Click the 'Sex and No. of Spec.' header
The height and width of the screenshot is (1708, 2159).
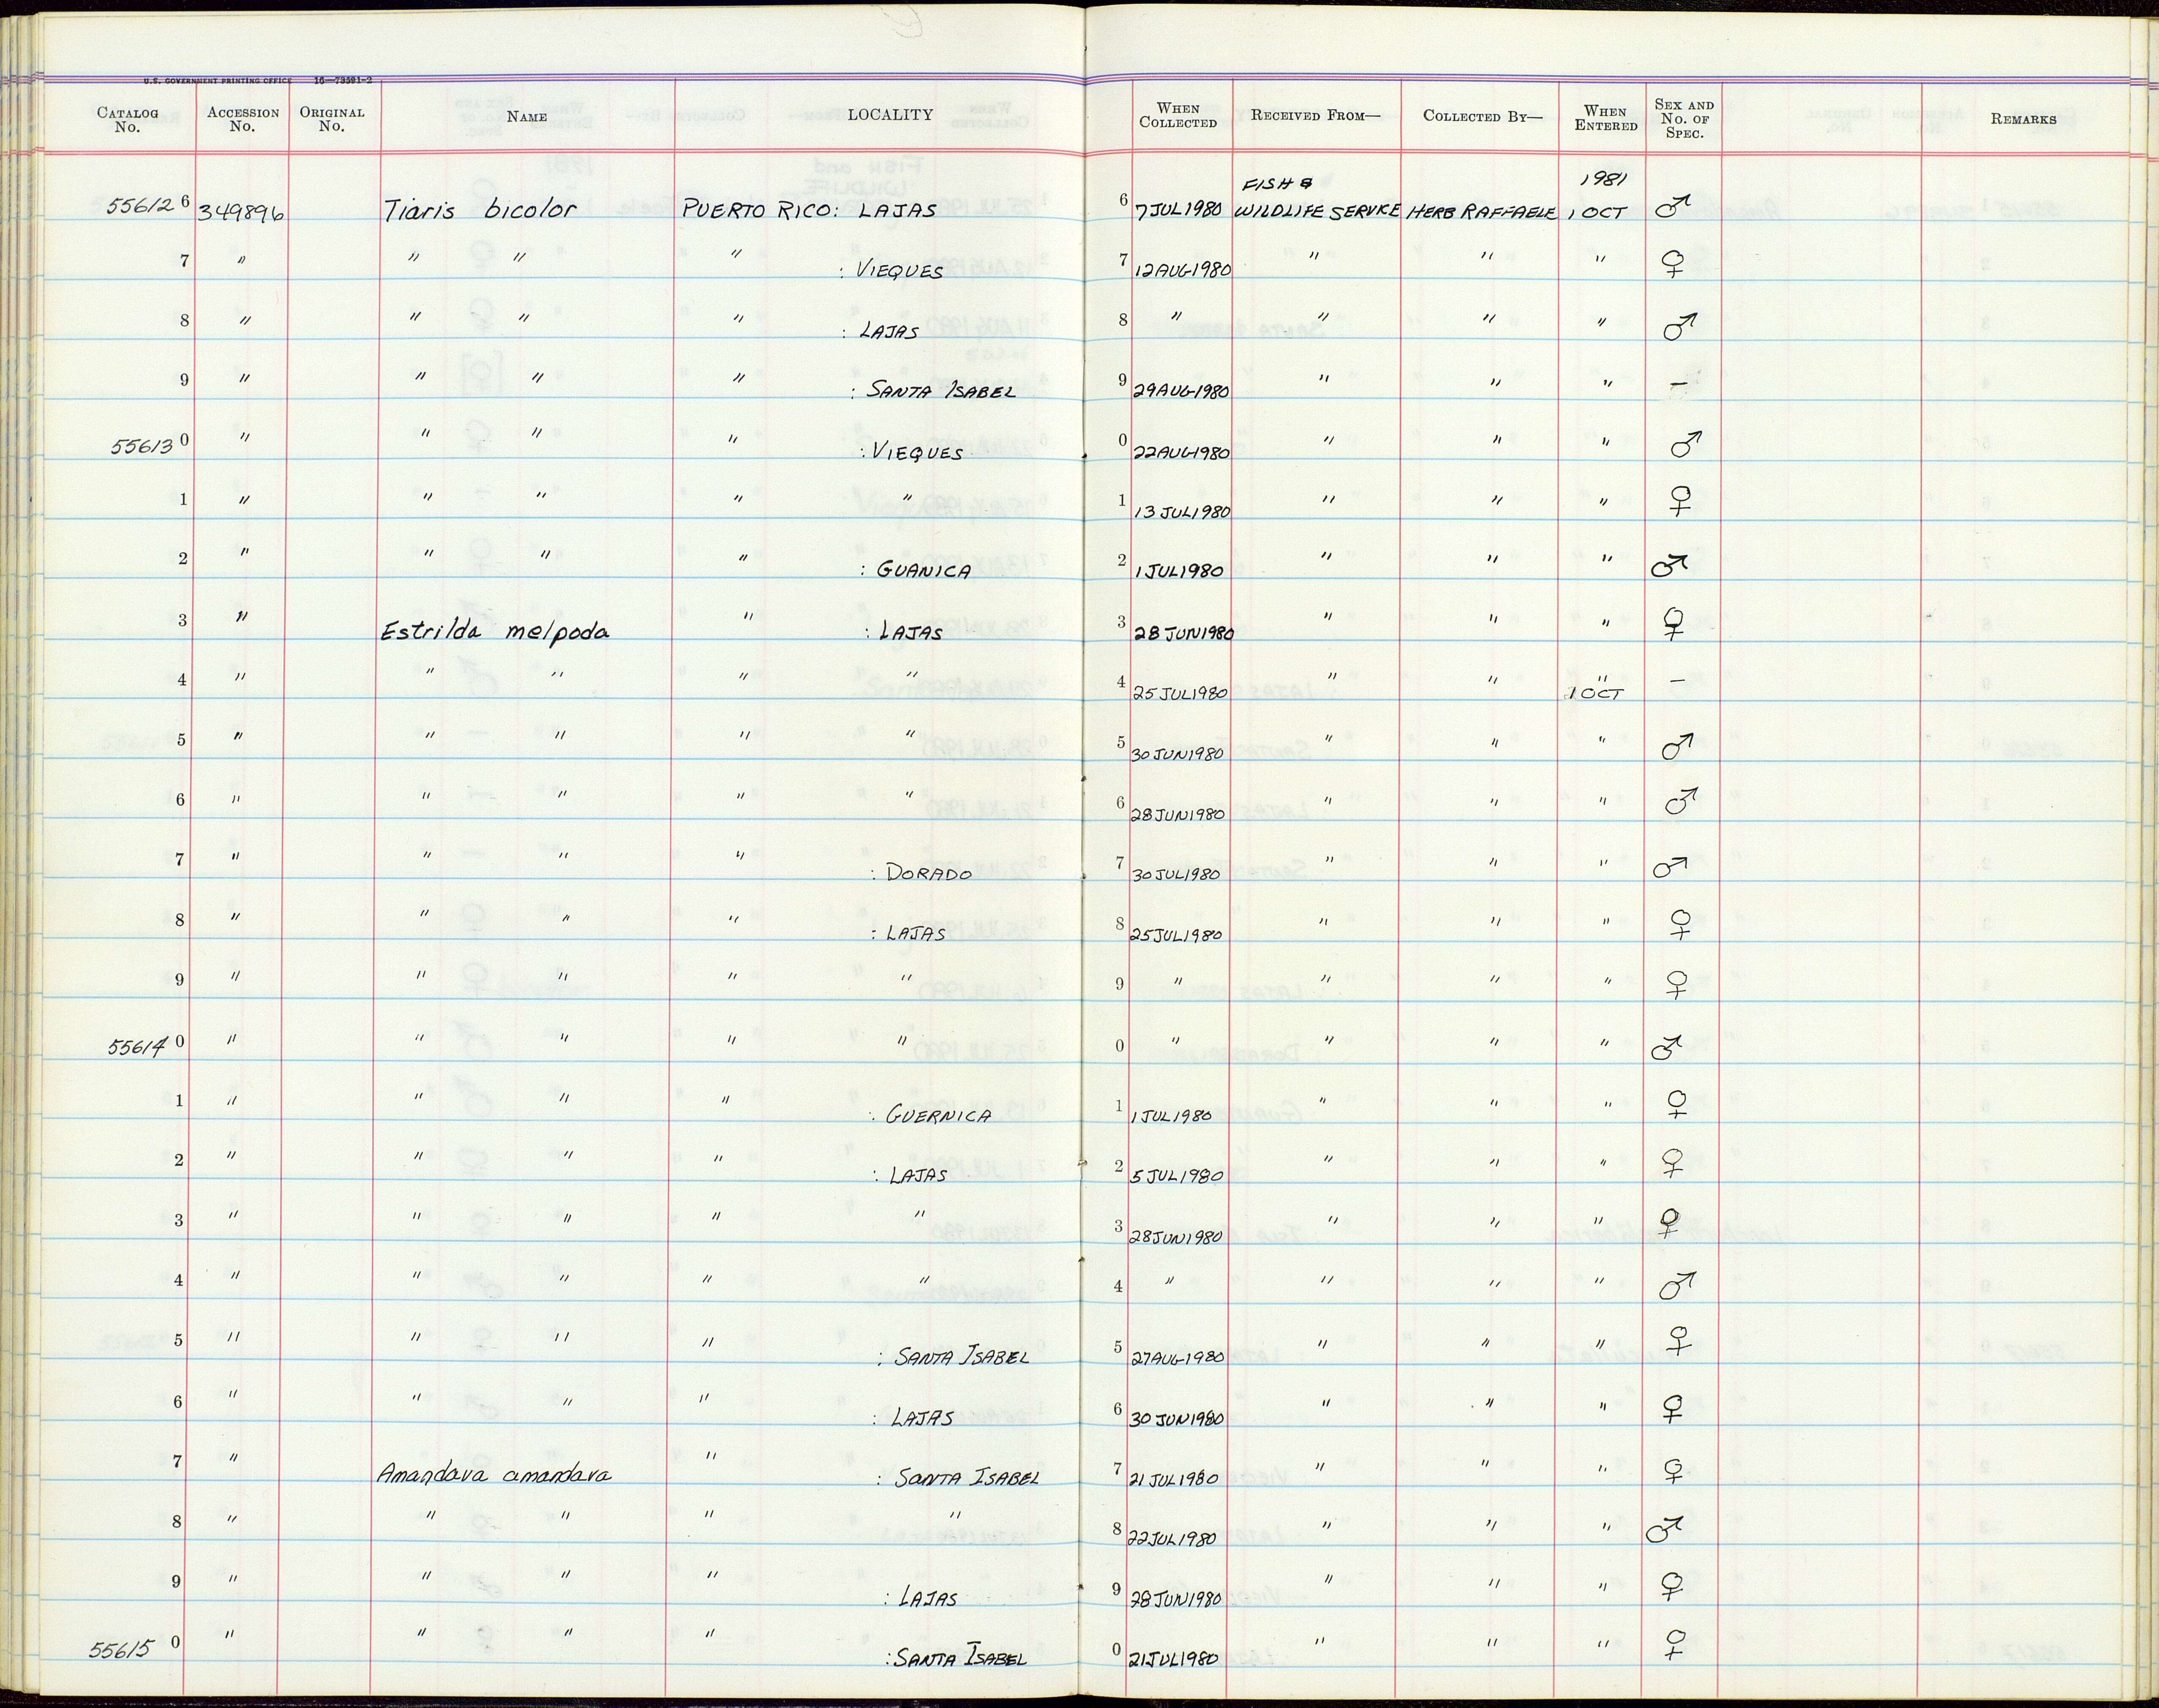pos(1685,119)
